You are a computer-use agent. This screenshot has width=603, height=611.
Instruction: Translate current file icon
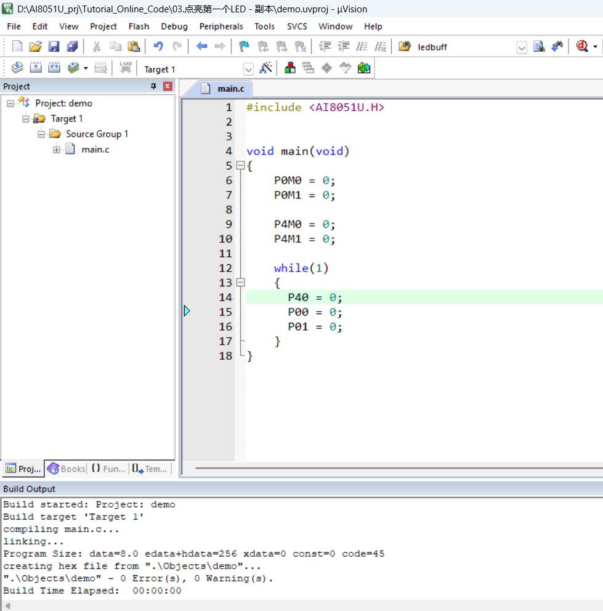[17, 68]
